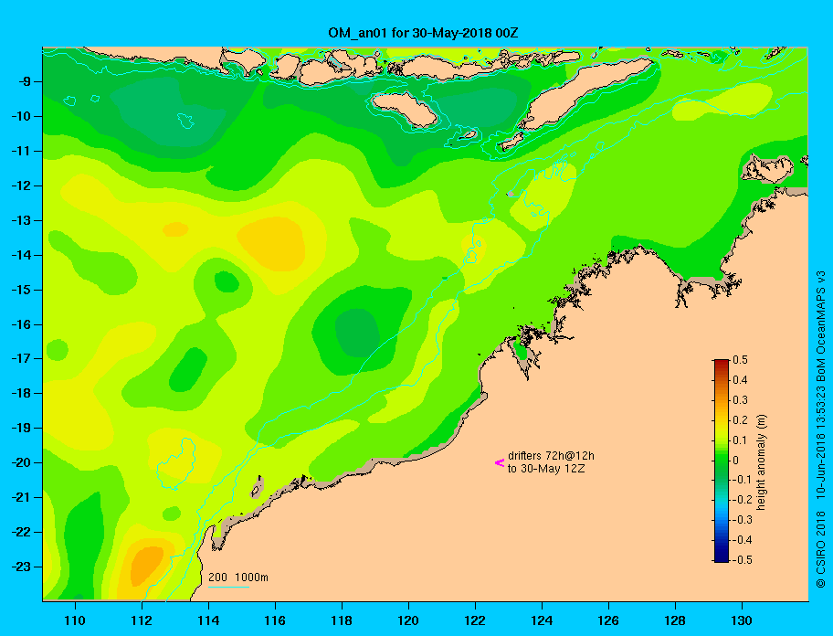Image resolution: width=833 pixels, height=636 pixels.
Task: Click the height anomaly color bar
Action: click(x=722, y=461)
